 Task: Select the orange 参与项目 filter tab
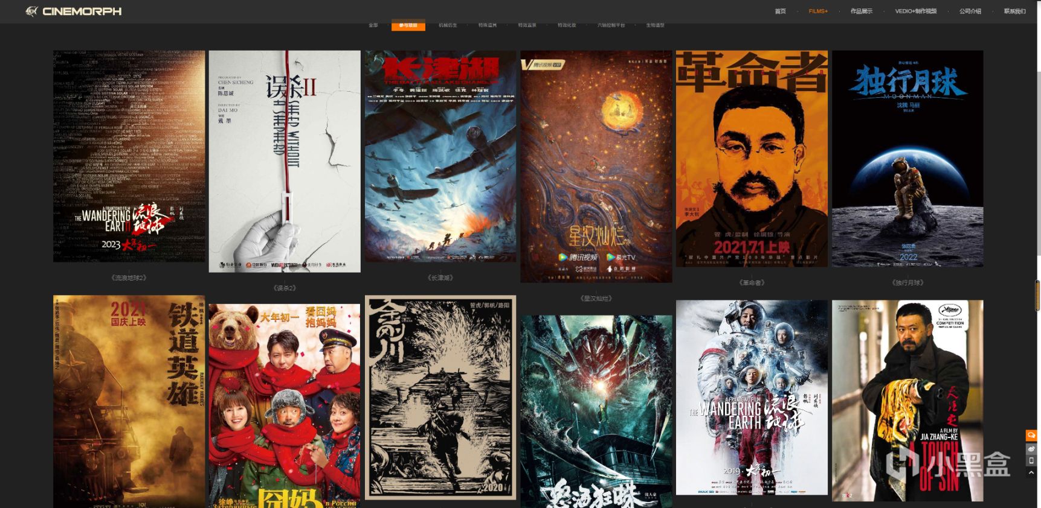408,25
